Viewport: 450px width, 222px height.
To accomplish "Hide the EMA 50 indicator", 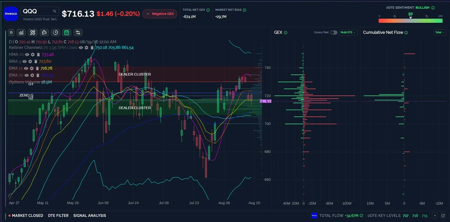I will pos(27,75).
